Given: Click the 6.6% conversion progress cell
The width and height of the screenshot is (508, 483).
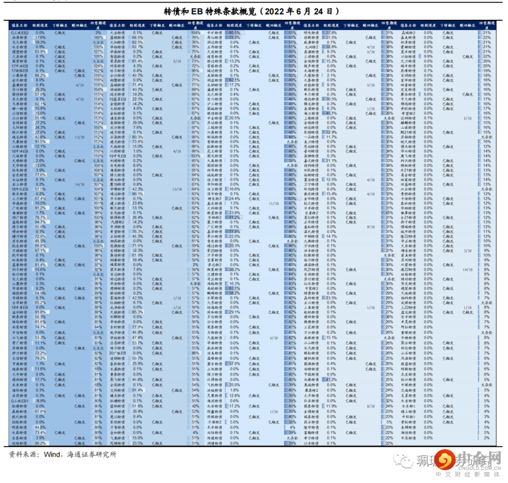Looking at the screenshot, I should [429, 94].
